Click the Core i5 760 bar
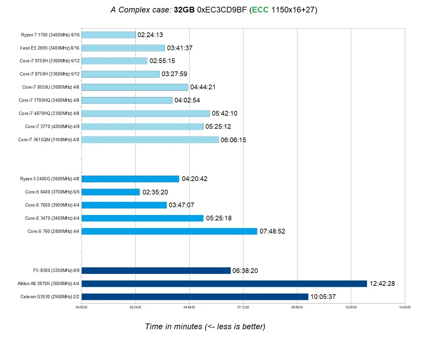This screenshot has width=421, height=337. click(x=169, y=232)
